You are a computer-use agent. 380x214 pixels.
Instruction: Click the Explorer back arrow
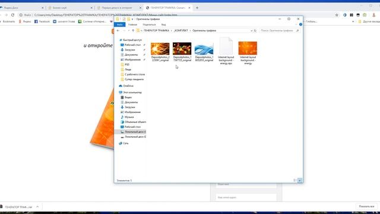tap(118, 31)
